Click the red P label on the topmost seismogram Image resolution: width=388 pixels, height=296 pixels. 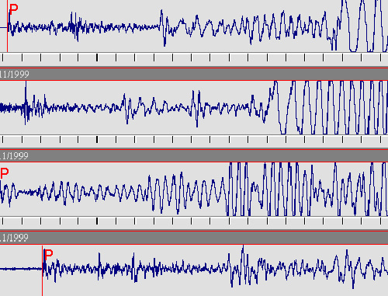tap(13, 9)
